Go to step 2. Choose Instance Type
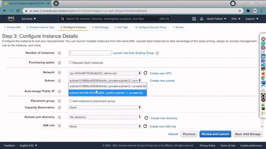Viewport: 266px width, 149px height. point(40,27)
